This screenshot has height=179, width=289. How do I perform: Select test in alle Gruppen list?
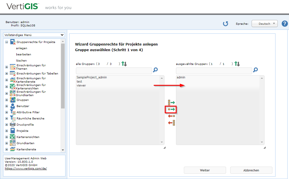(80, 81)
